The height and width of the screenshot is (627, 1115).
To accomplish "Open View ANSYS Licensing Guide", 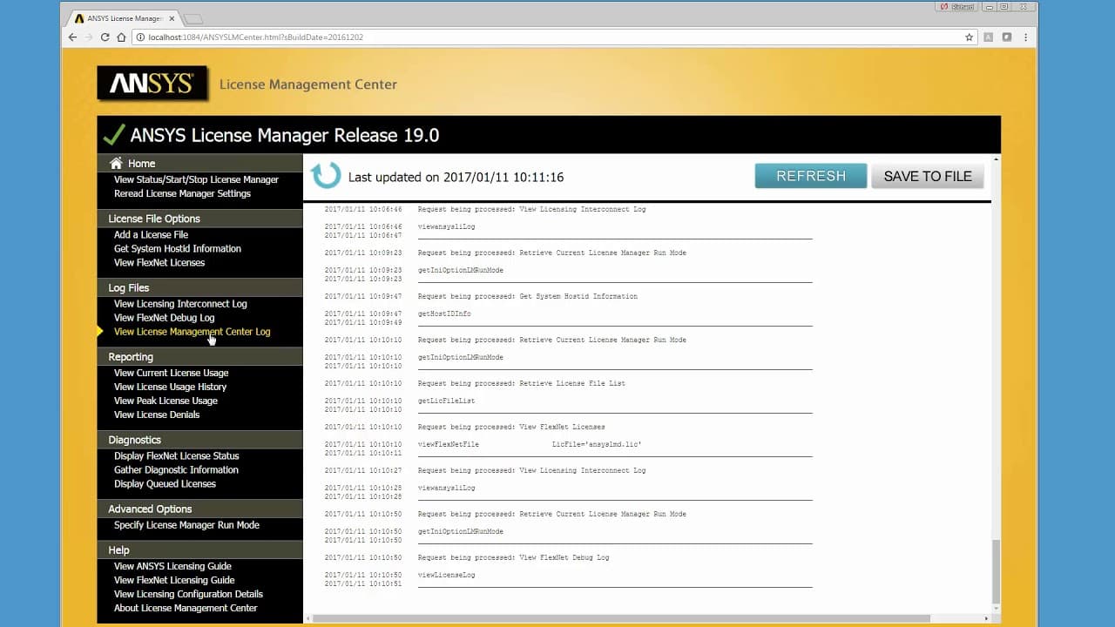I will click(x=172, y=566).
